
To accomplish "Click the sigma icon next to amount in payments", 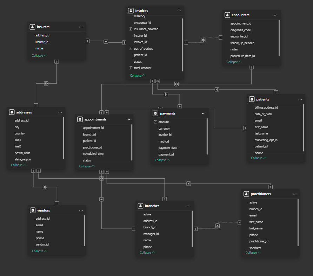I will 155,122.
